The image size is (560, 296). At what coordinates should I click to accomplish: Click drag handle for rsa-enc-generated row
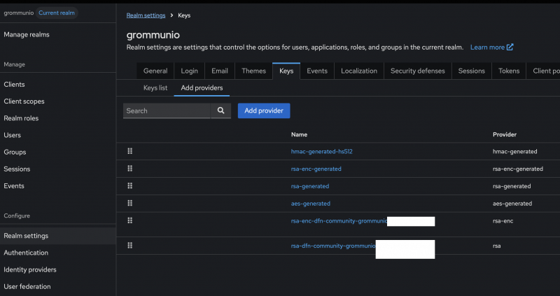[x=130, y=169]
